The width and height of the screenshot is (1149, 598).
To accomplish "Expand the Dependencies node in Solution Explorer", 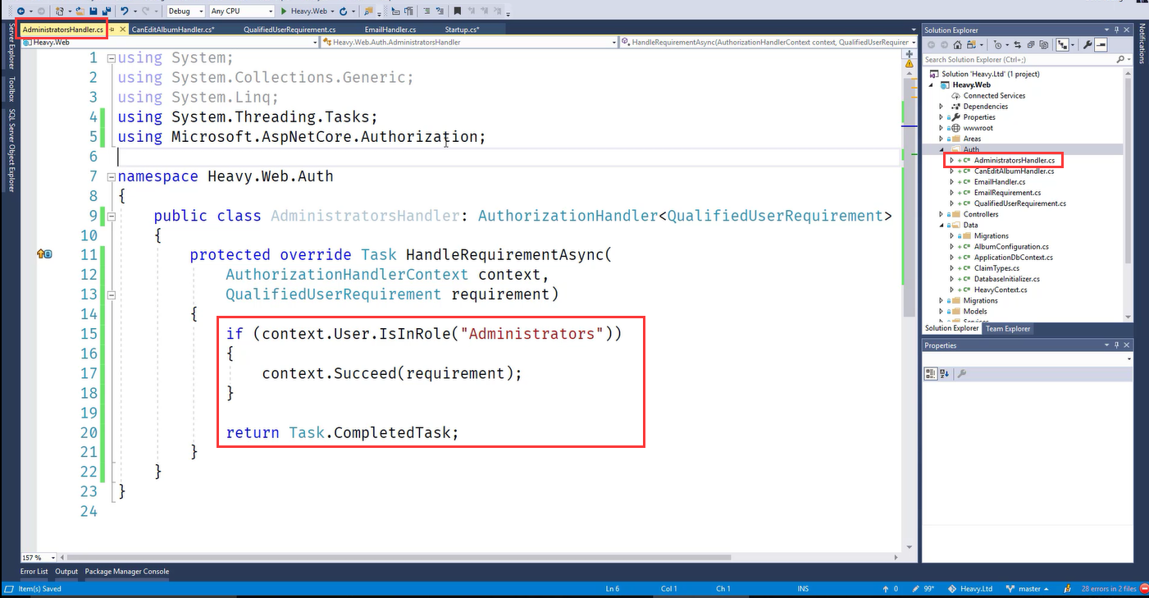I will [942, 106].
